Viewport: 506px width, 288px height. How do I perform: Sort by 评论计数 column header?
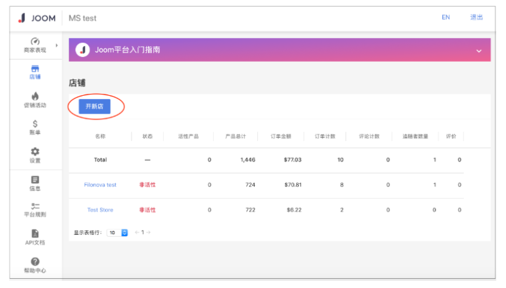369,136
